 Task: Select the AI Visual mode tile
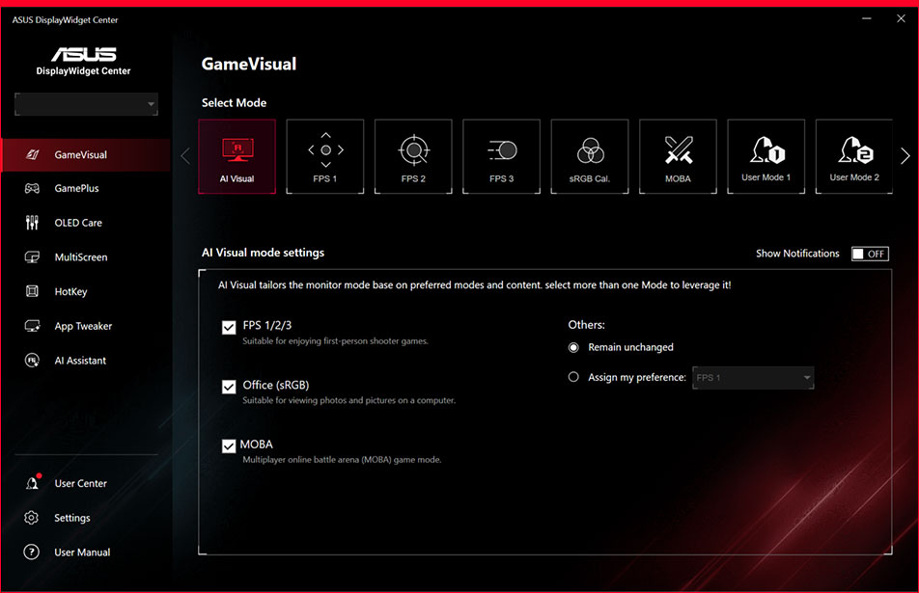237,156
